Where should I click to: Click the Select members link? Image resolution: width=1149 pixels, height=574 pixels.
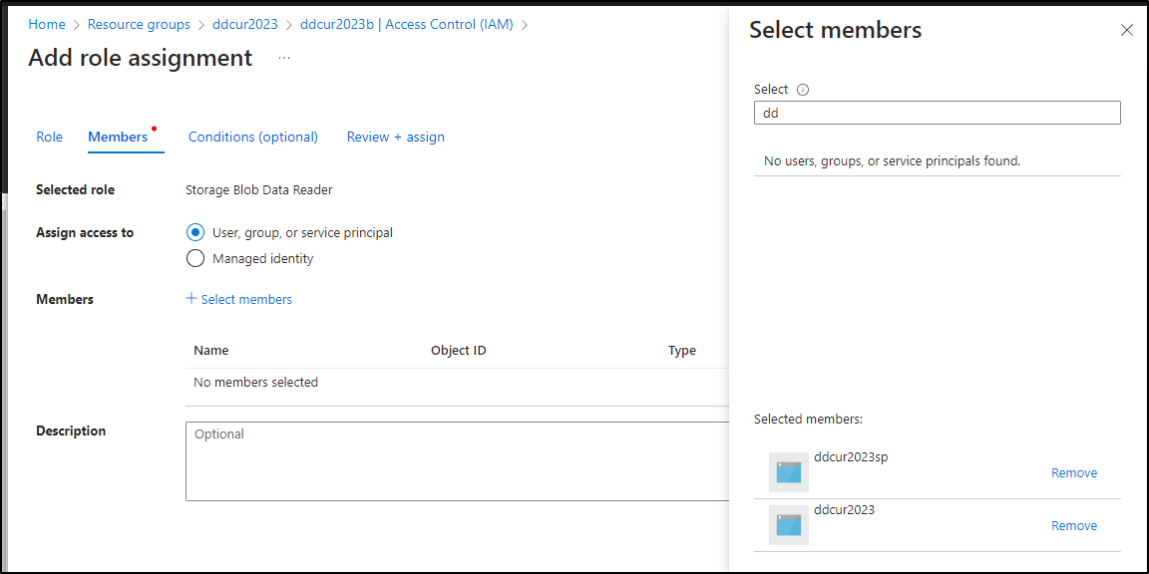pos(239,299)
